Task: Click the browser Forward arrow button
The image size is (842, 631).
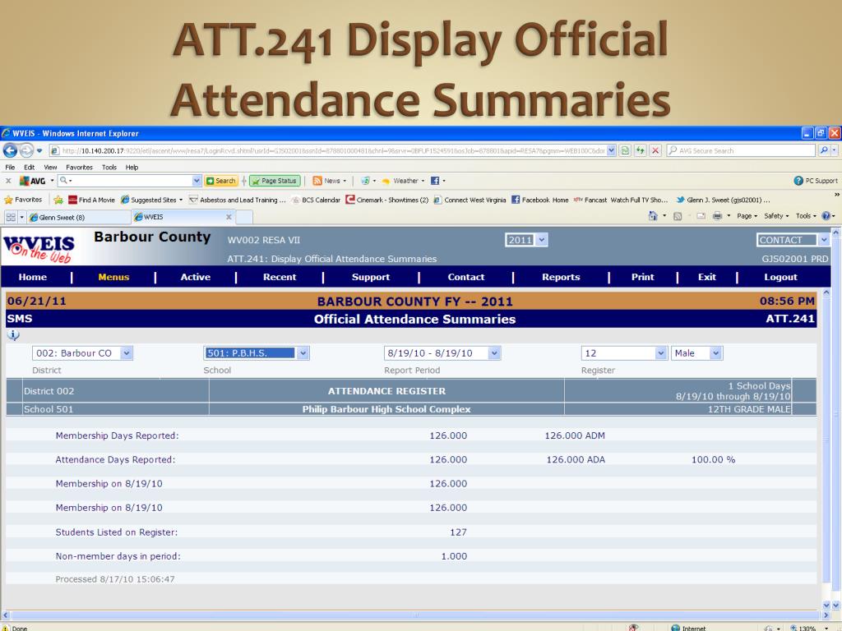Action: point(26,151)
